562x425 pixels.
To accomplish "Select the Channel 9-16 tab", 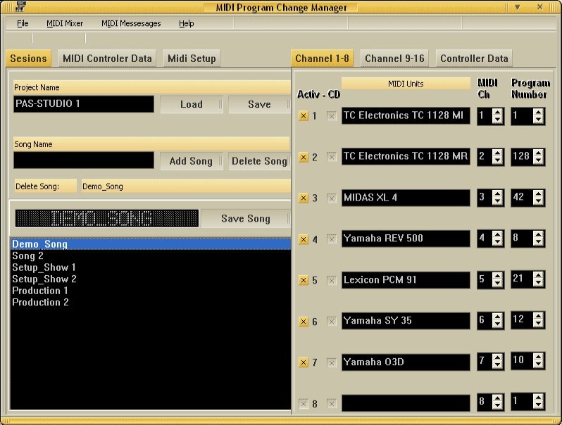I will point(394,58).
